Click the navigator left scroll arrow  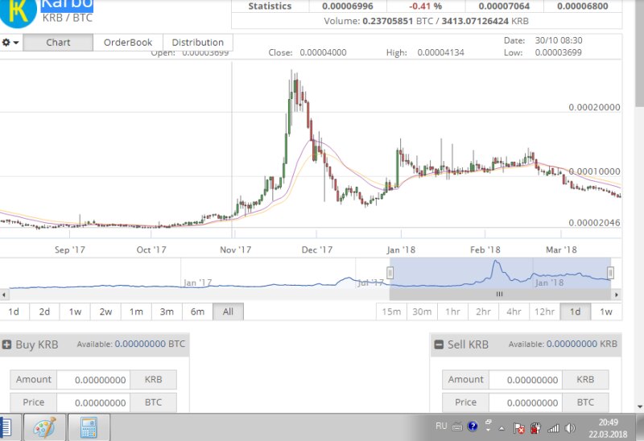click(x=5, y=294)
